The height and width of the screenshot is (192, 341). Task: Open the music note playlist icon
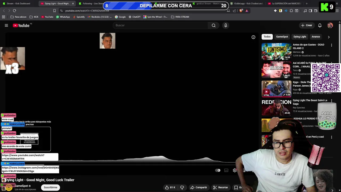(x=305, y=11)
